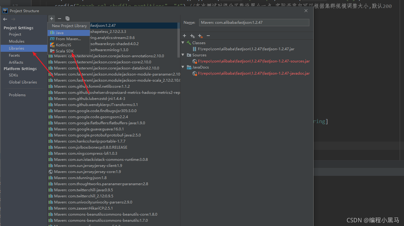Click the Maven m icon in popup
This screenshot has width=404, height=226.
point(52,39)
